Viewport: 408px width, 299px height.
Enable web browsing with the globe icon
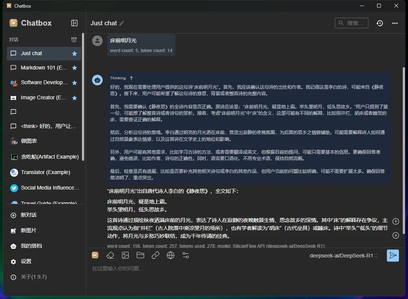tap(171, 256)
